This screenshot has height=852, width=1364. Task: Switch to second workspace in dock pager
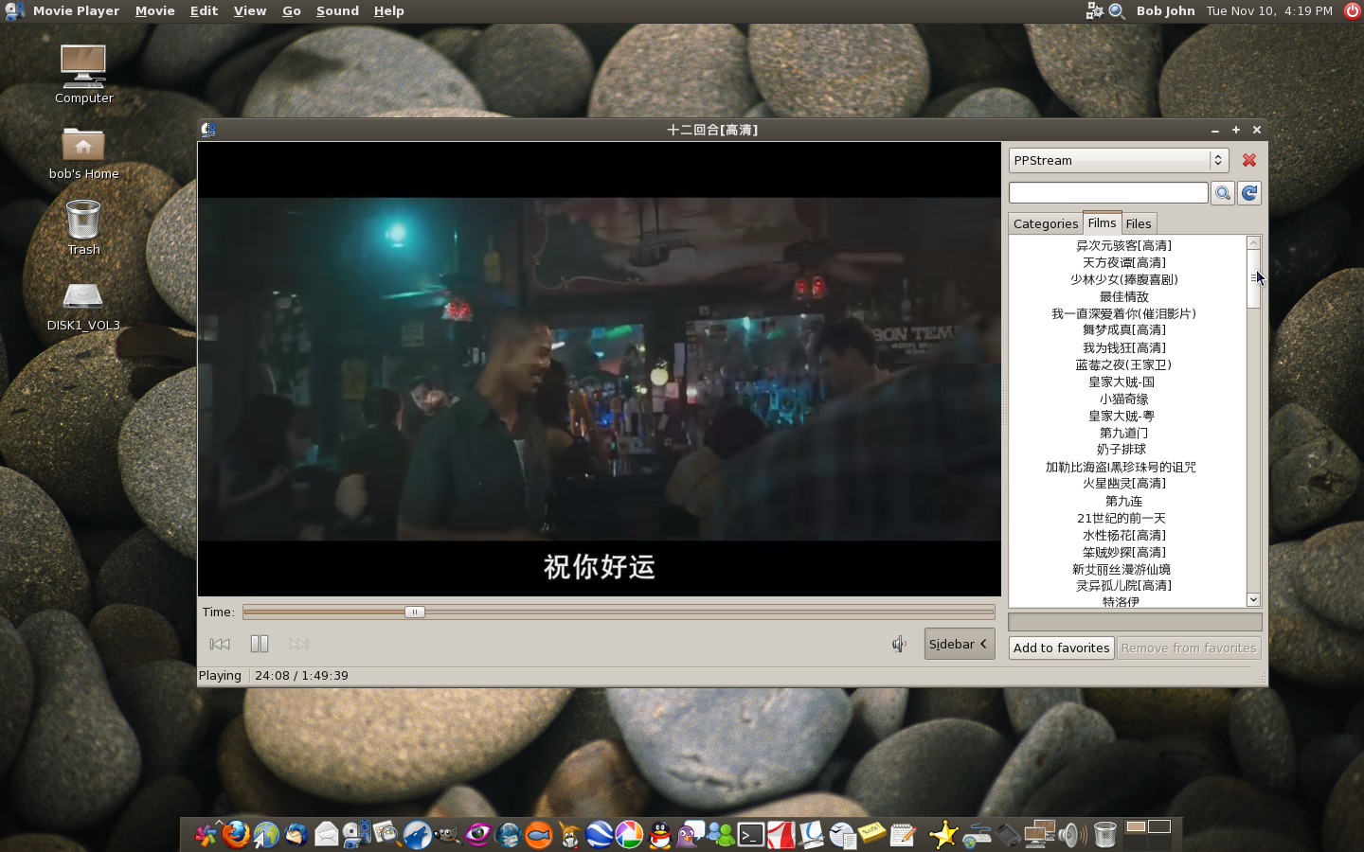tap(1159, 826)
